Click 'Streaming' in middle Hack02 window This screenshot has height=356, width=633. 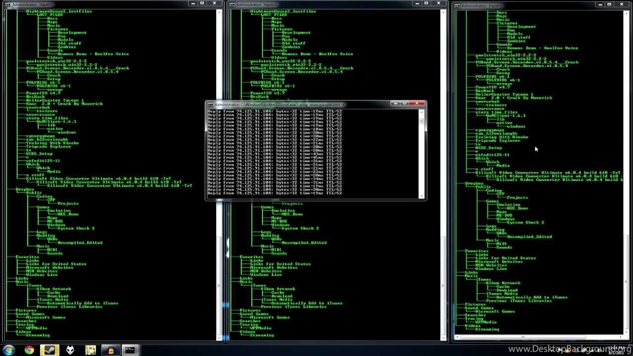262,335
